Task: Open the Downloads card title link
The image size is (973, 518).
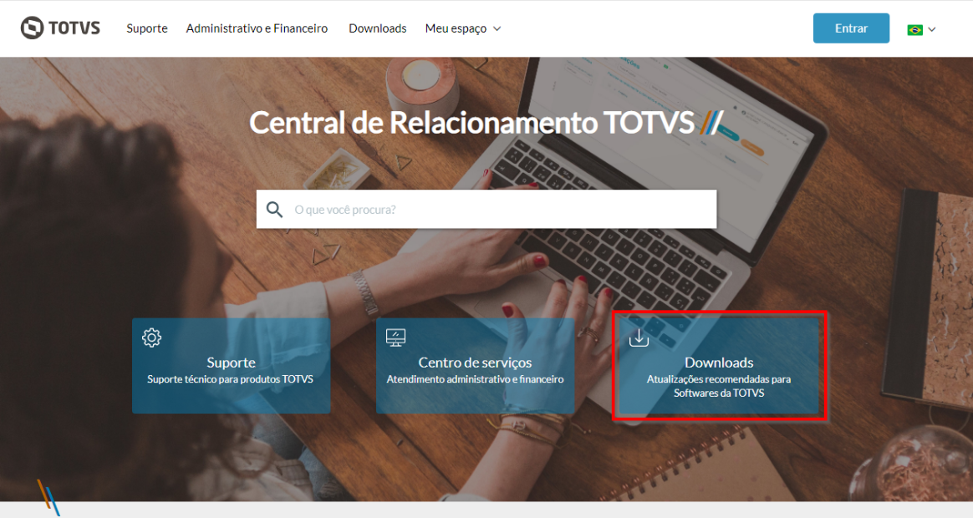Action: click(719, 363)
